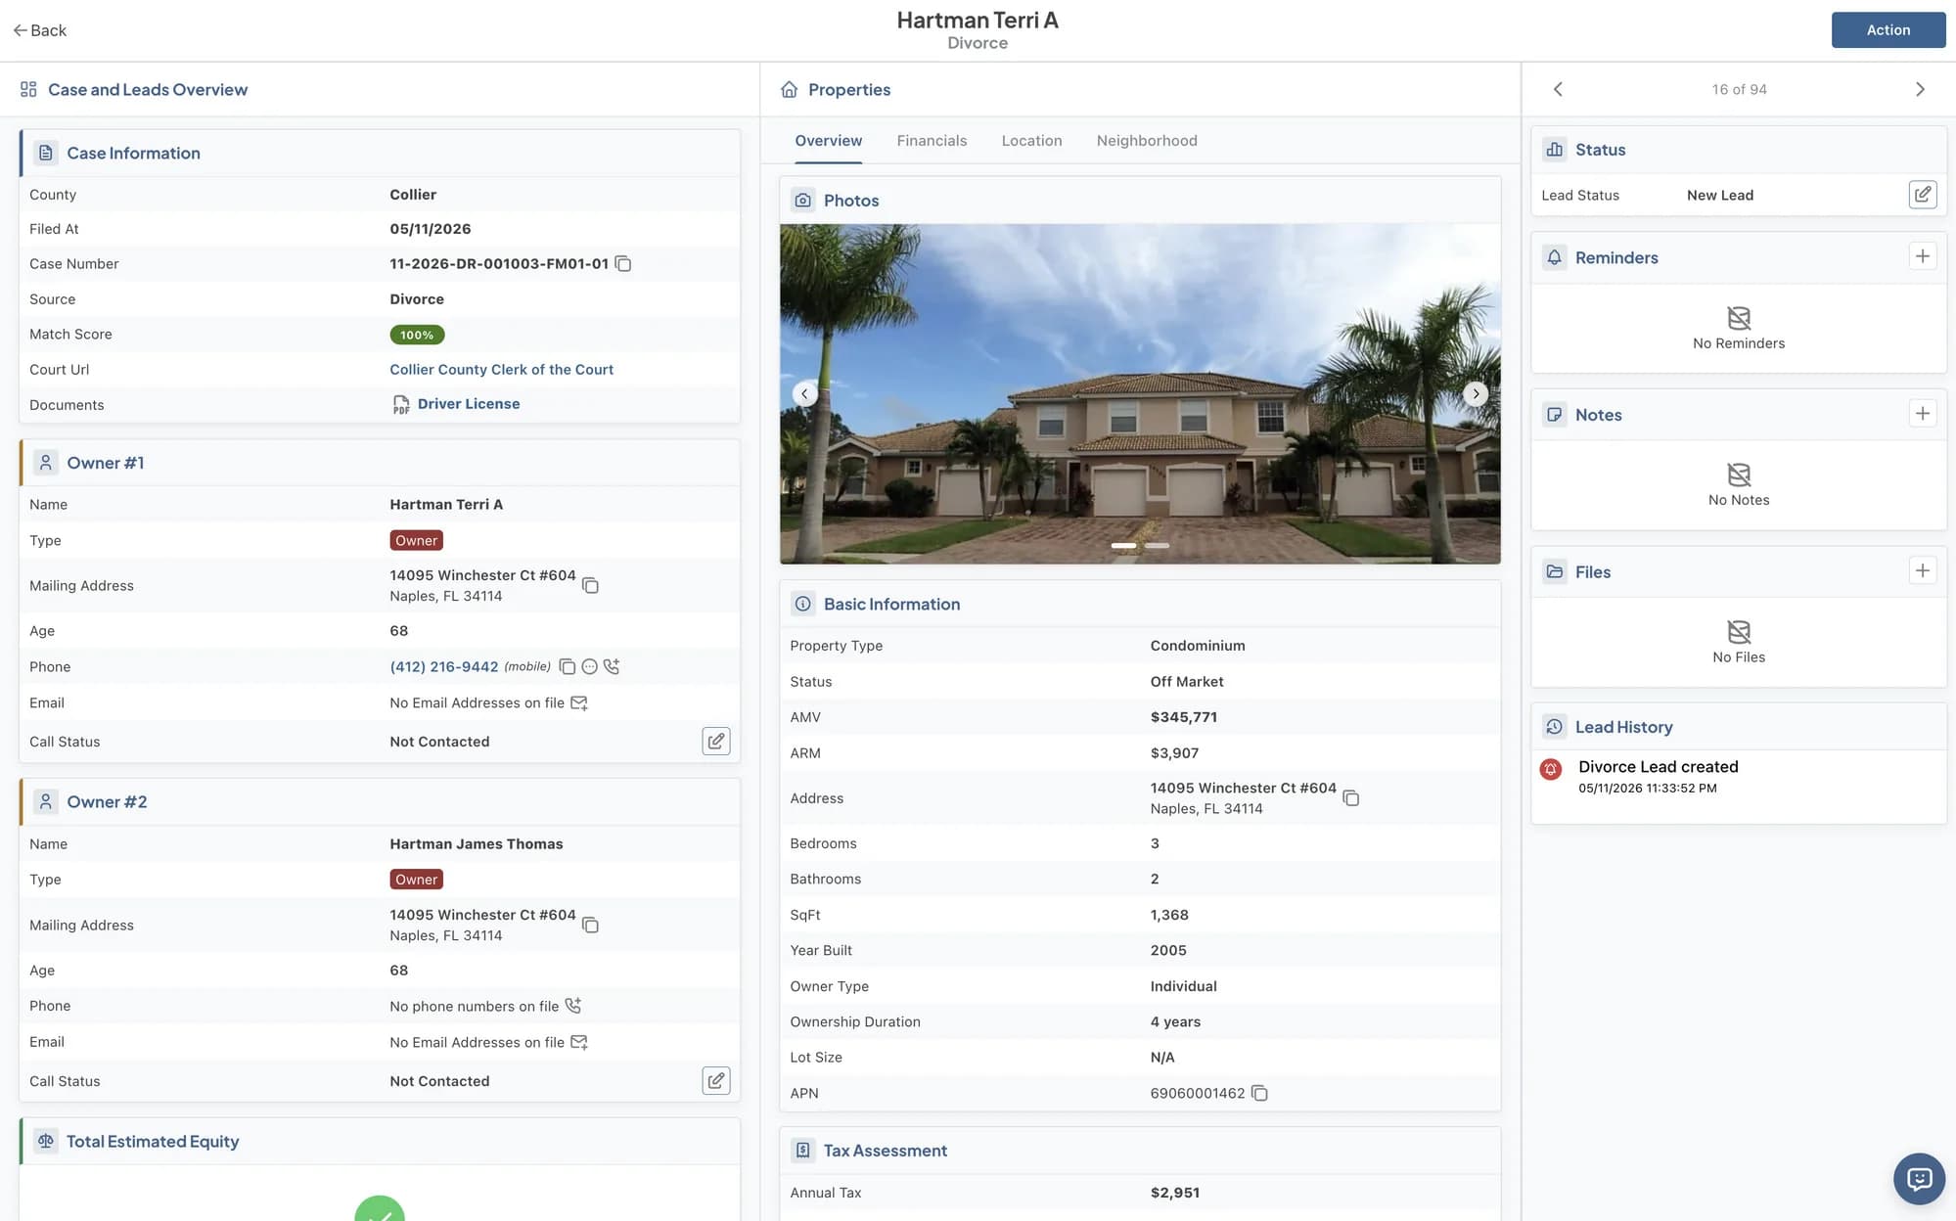Click the Year Built value 2005
1956x1221 pixels.
[x=1168, y=950]
